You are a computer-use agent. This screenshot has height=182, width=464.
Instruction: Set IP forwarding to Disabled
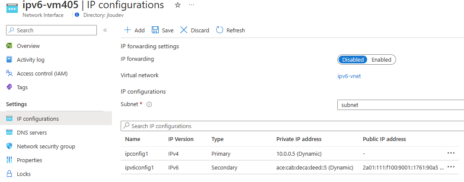(x=353, y=60)
